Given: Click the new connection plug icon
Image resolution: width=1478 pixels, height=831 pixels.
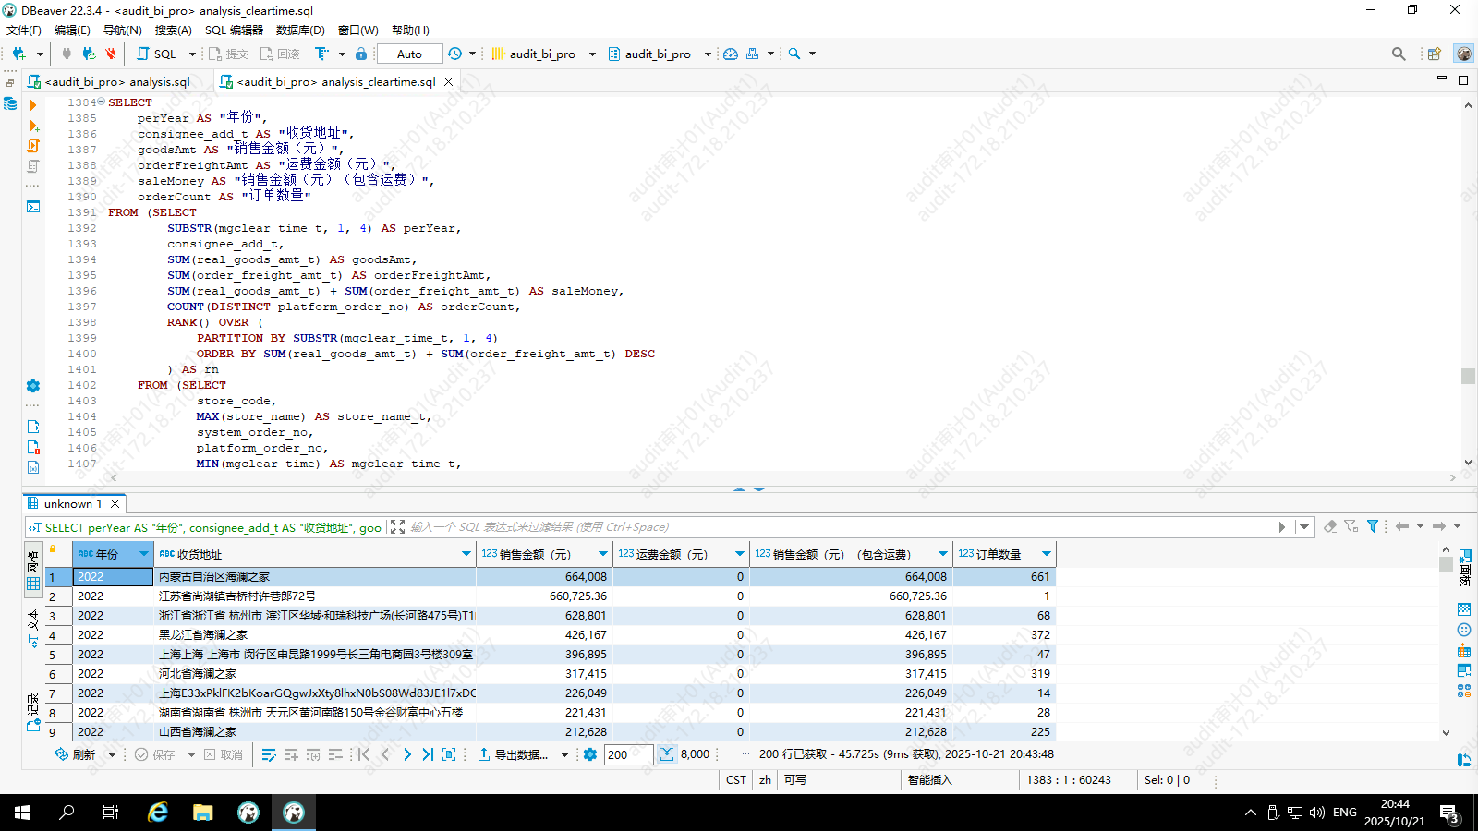Looking at the screenshot, I should 18,54.
